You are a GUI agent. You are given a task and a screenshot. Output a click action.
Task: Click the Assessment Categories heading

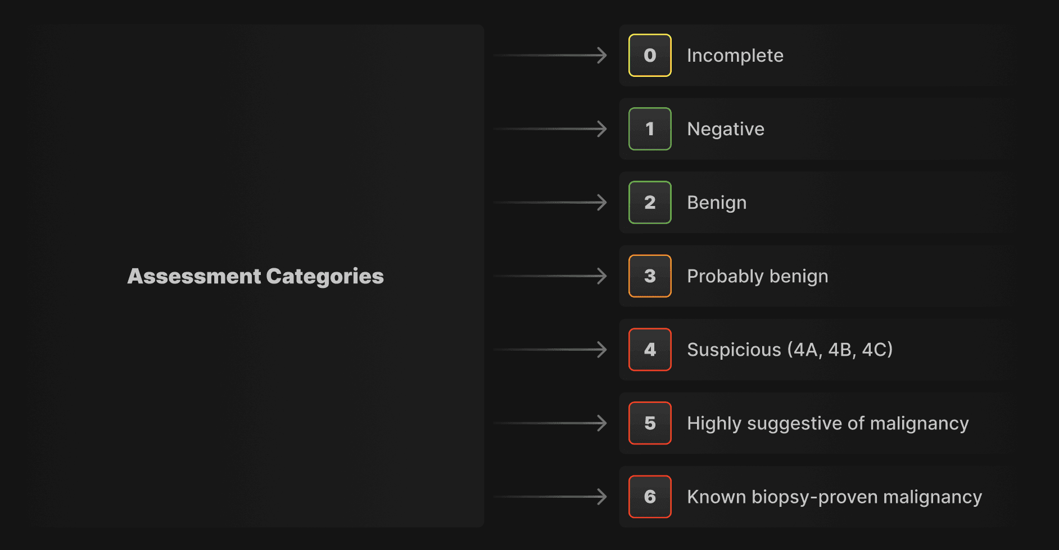[x=255, y=276]
